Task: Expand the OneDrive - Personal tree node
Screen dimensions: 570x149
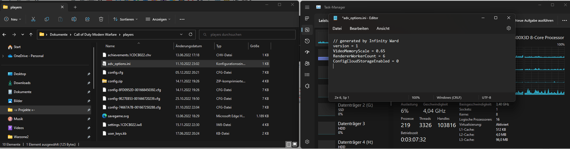Action: (x=3, y=56)
